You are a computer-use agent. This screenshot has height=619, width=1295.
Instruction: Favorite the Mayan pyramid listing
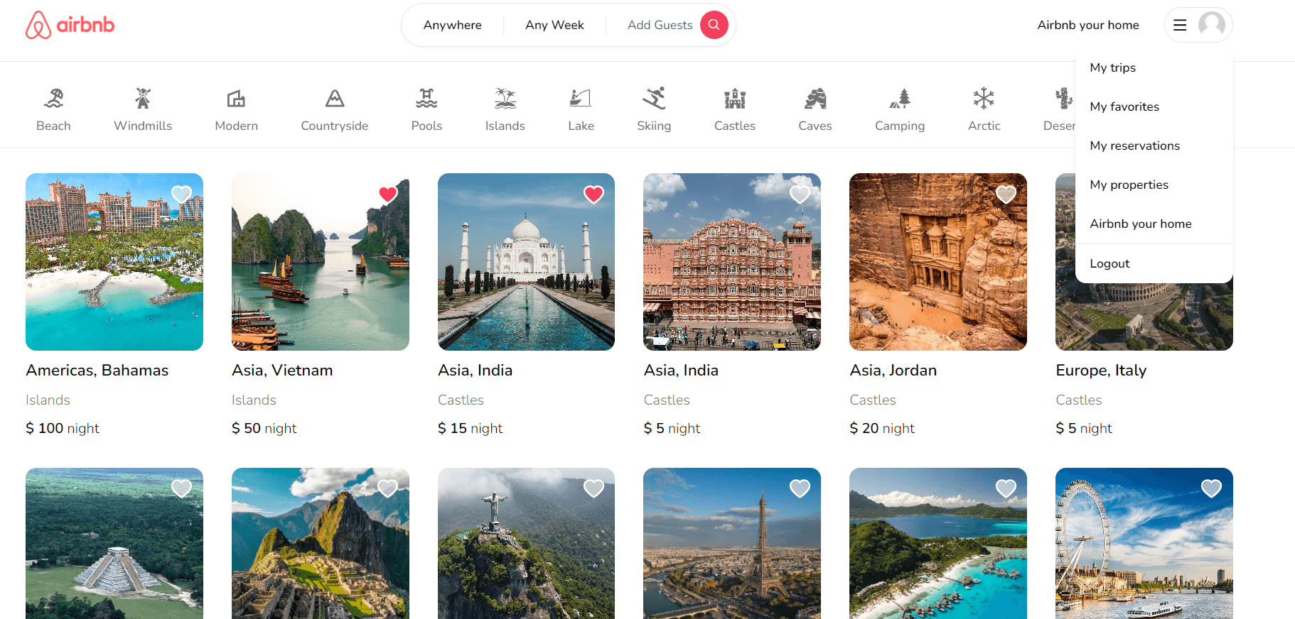click(x=182, y=488)
